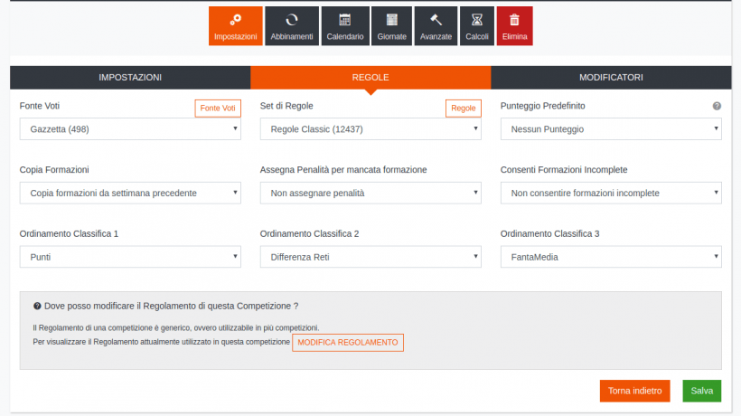
Task: Click the MODIFICA REGOLAMENTO button
Action: (348, 342)
